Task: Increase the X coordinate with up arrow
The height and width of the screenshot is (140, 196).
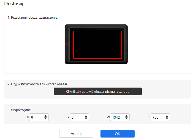Action: 46,116
